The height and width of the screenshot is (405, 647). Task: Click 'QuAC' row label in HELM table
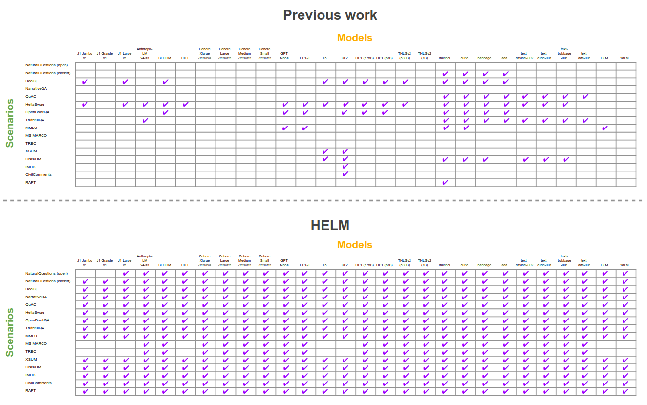(x=31, y=304)
